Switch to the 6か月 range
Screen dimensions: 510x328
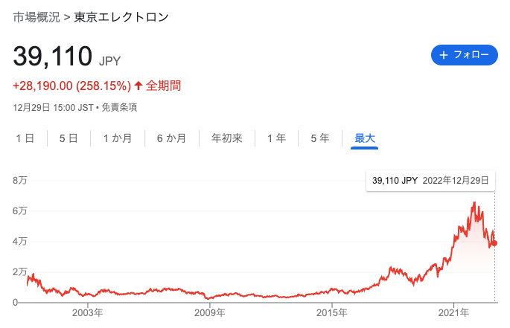click(x=171, y=138)
